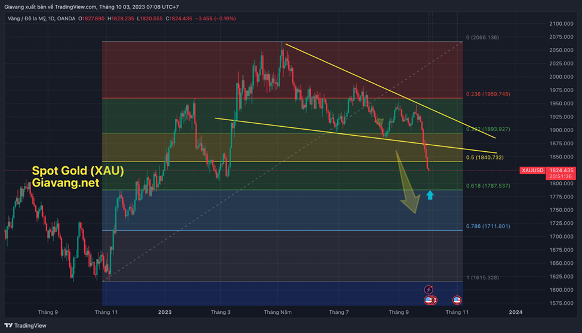Select the Spot Gold (XAU) text annotation
582x333 pixels.
point(78,171)
